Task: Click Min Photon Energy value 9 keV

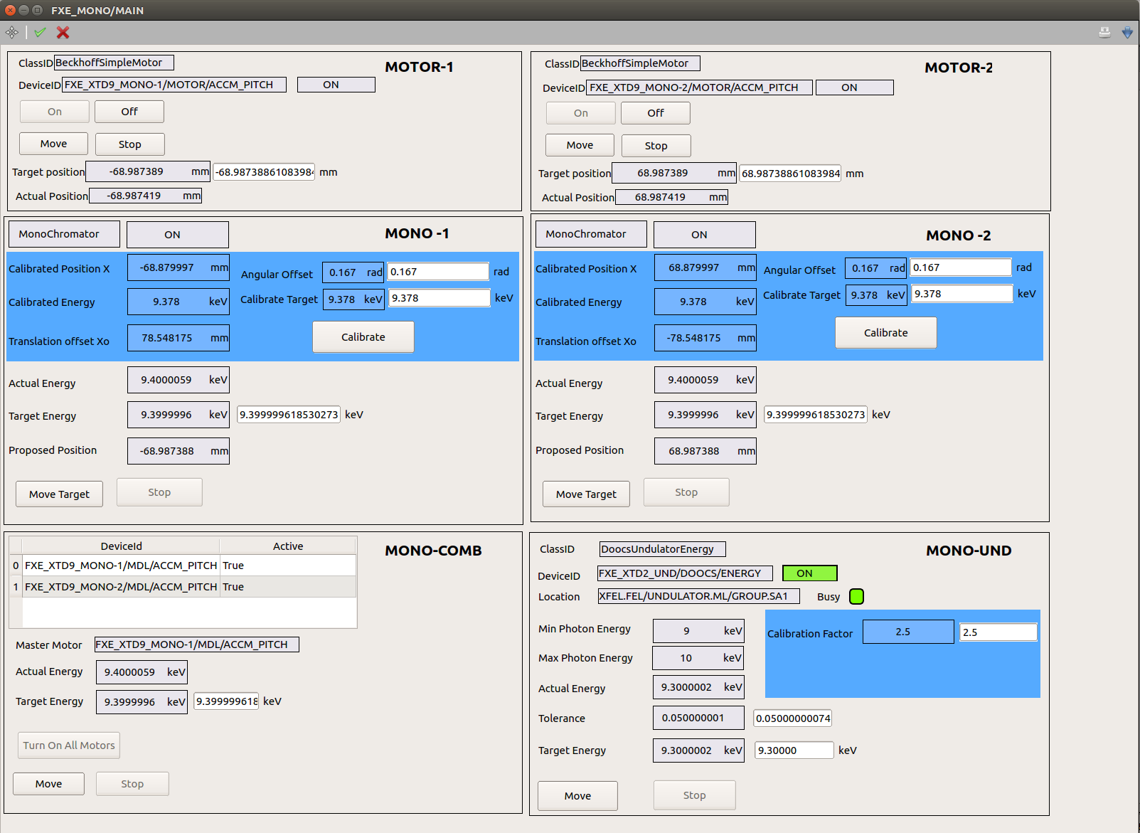Action: [698, 631]
